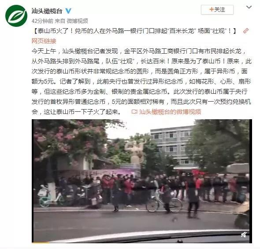Click the bracketed post headline about 泰山币
This screenshot has width=260, height=249.
tap(134, 31)
